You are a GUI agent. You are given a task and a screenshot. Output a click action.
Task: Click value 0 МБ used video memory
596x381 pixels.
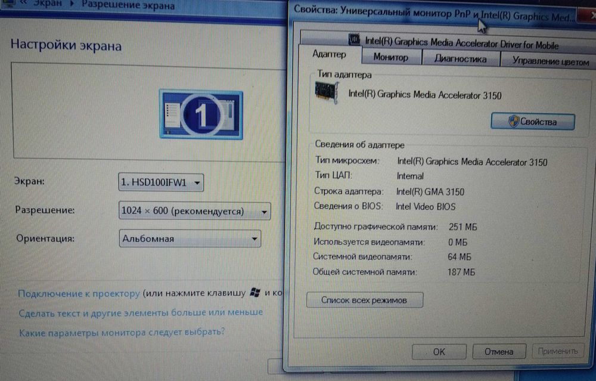(x=458, y=242)
